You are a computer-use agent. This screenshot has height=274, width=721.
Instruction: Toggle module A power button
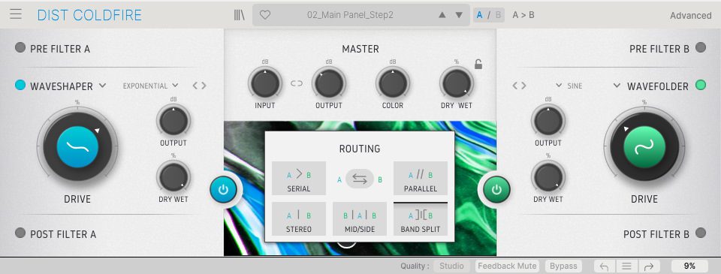(x=224, y=189)
